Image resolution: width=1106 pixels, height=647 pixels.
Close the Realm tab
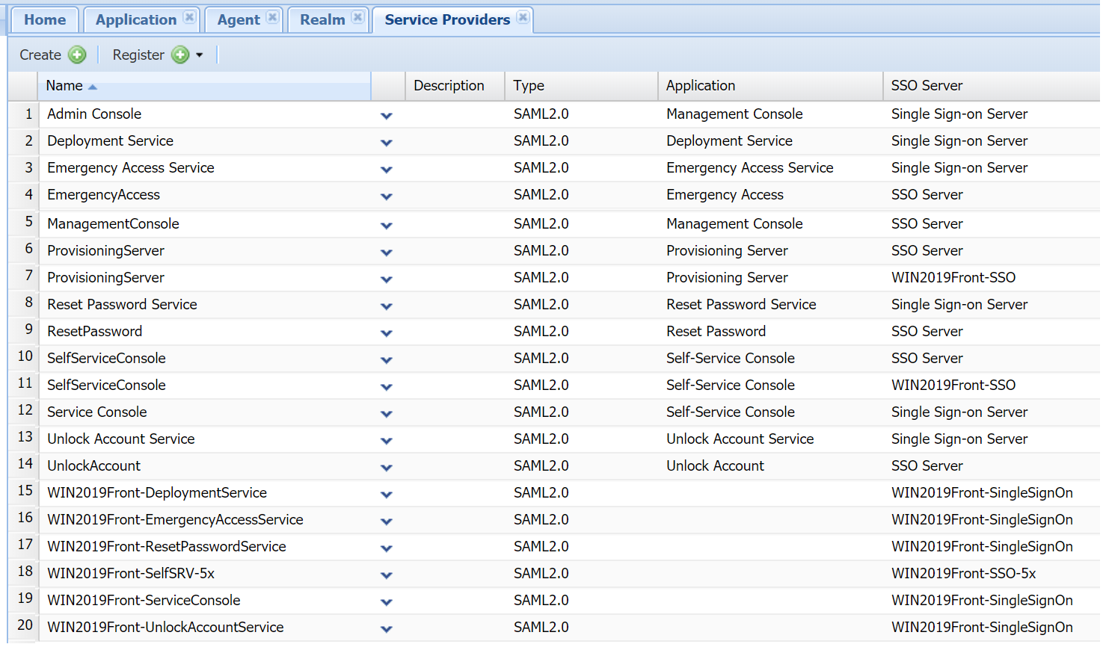coord(358,17)
